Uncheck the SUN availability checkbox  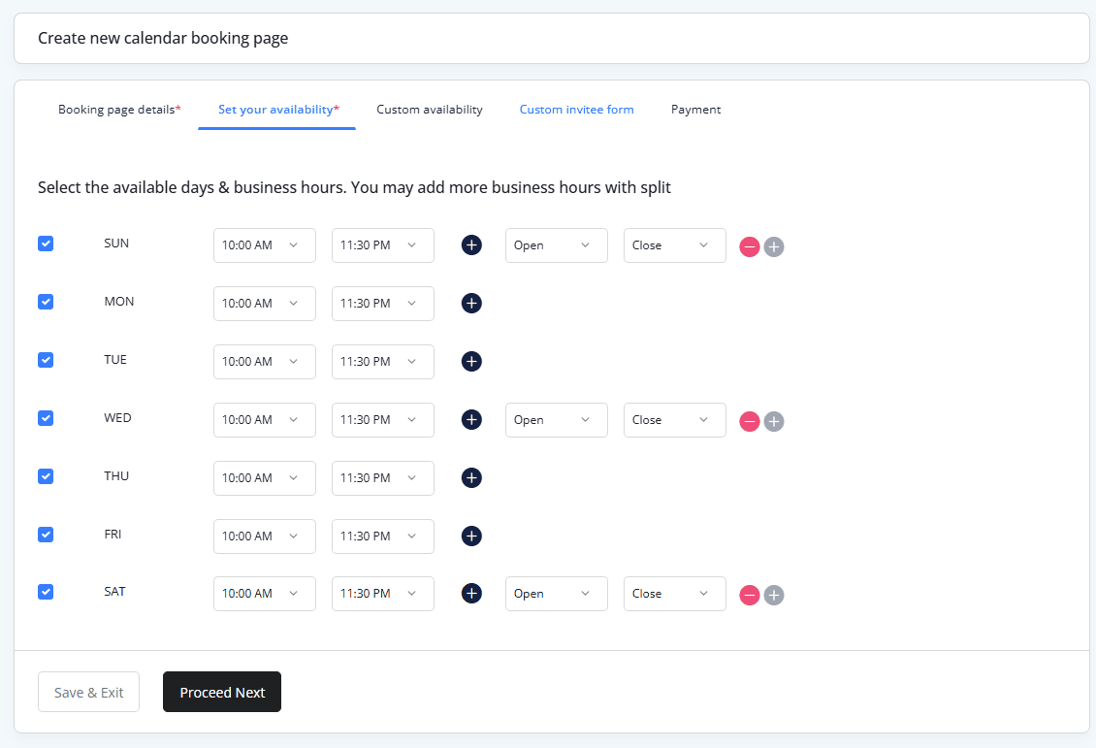point(46,244)
